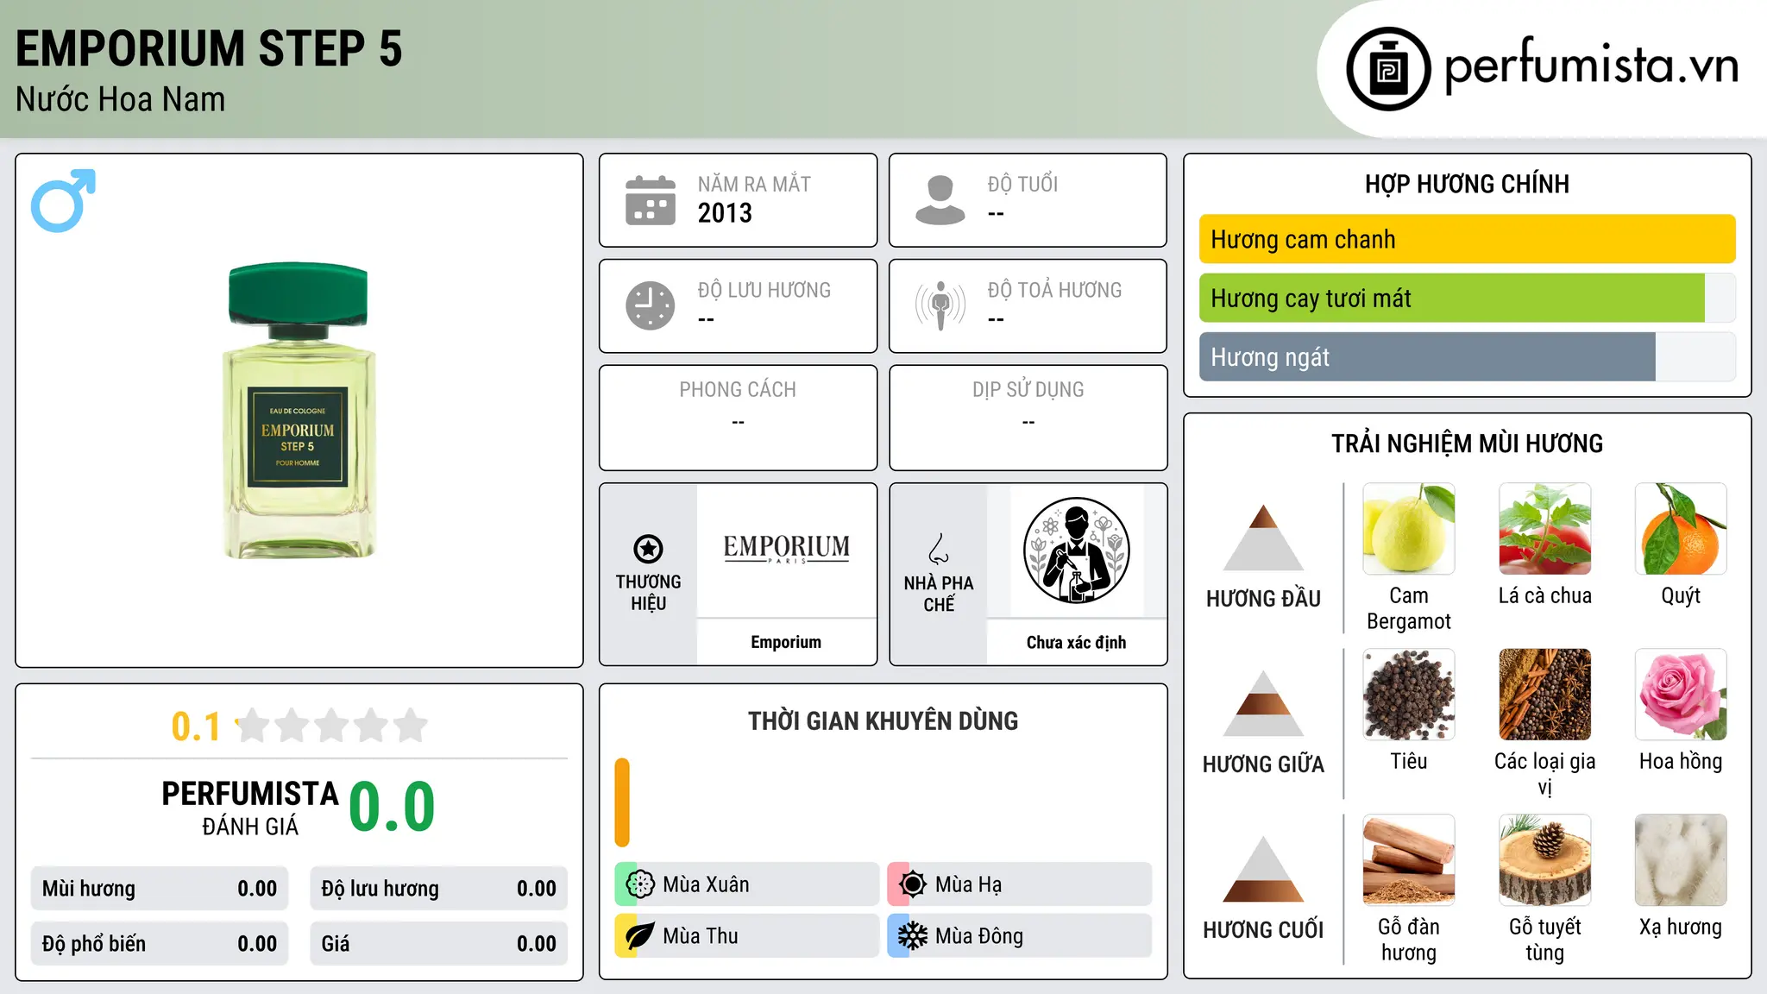Click the perfumer illustration icon
Viewport: 1767px width, 994px height.
(1076, 550)
